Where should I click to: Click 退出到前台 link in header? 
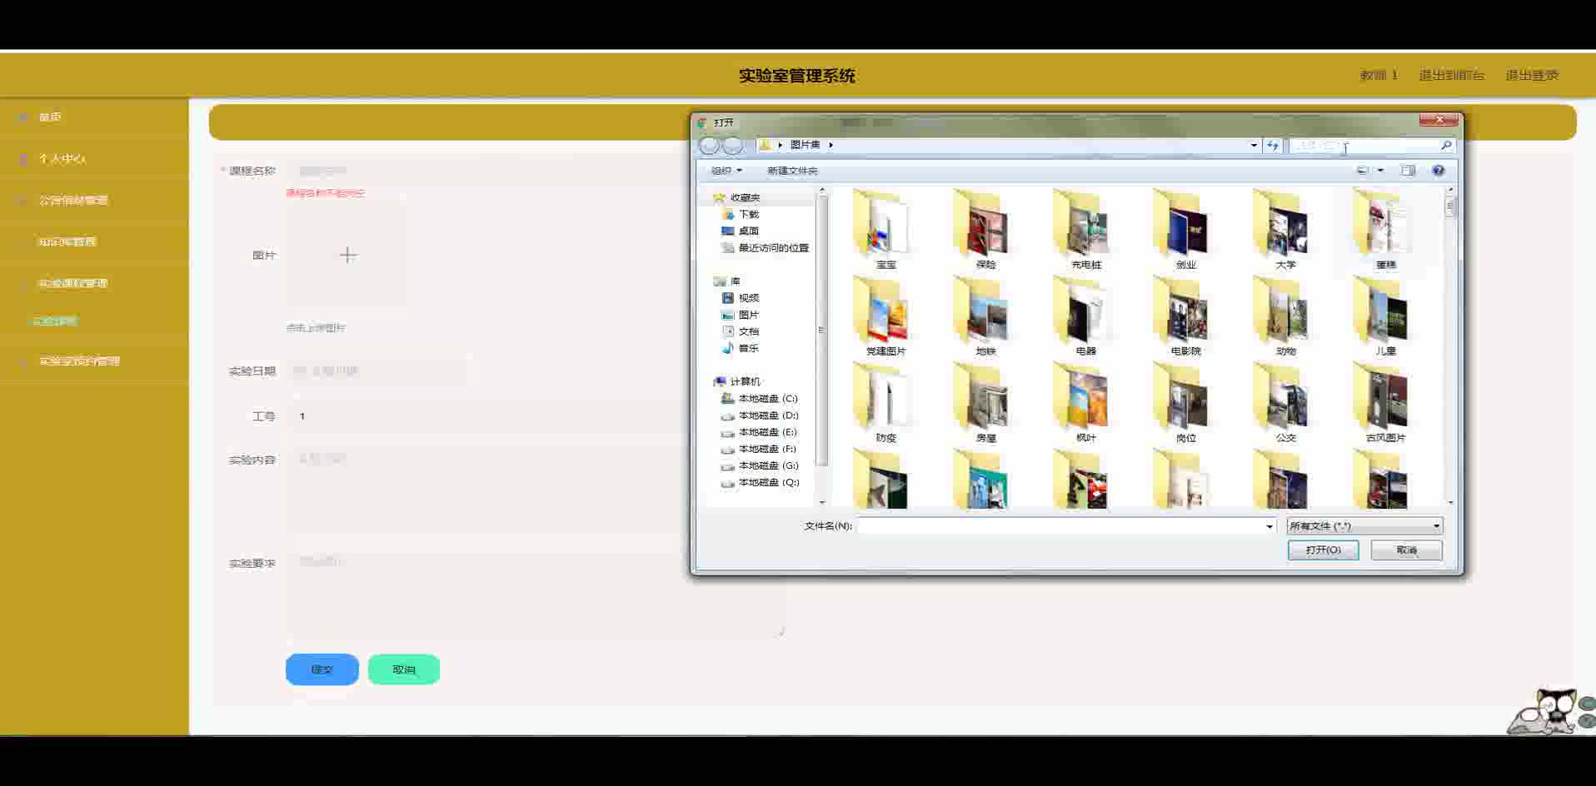click(1451, 75)
